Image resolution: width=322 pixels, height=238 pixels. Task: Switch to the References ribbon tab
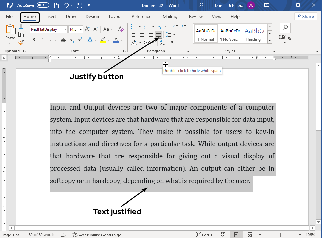click(x=142, y=16)
